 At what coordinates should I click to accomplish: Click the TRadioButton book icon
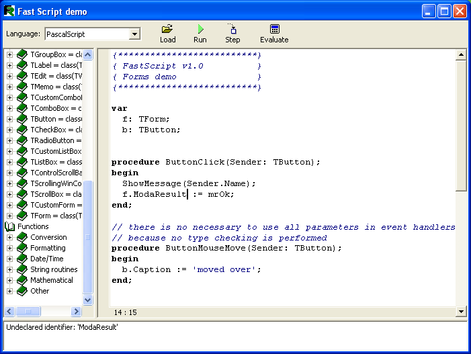[x=22, y=140]
